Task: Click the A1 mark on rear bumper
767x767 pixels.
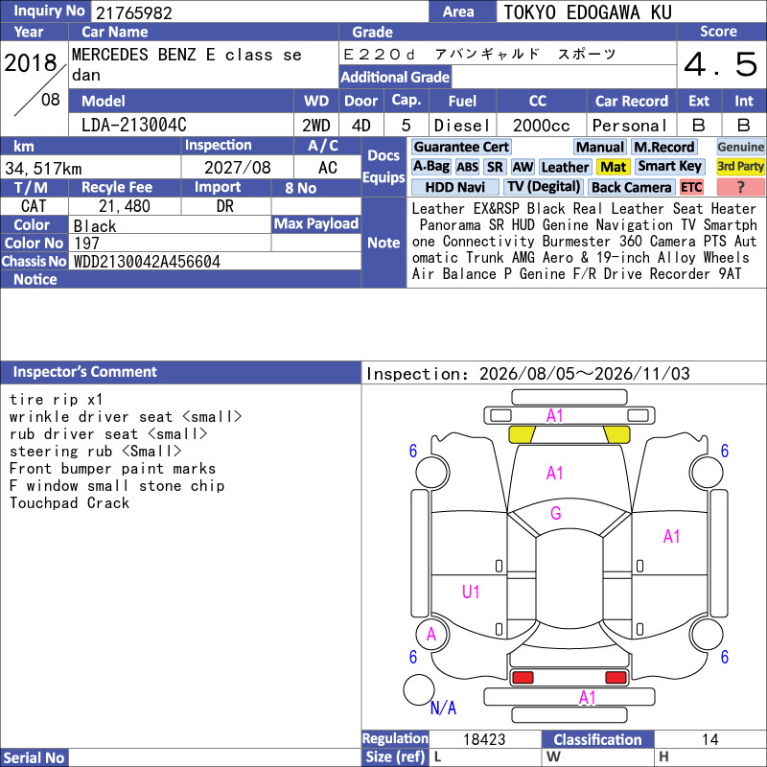Action: click(x=588, y=698)
